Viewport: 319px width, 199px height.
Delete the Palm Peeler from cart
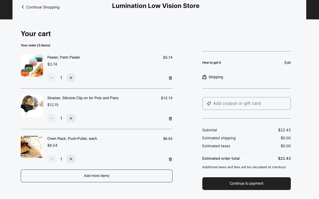(170, 78)
